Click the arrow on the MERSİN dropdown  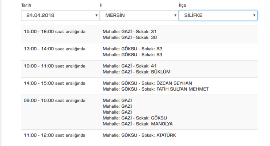[x=175, y=16]
